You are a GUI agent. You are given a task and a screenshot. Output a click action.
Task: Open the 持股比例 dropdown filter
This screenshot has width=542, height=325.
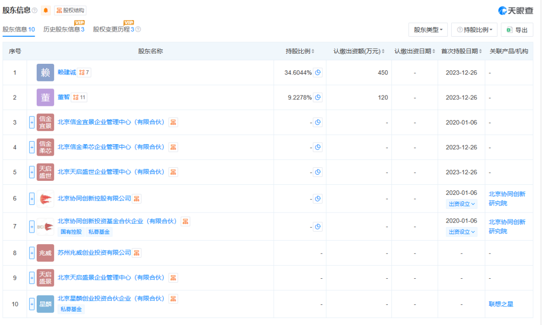(474, 30)
